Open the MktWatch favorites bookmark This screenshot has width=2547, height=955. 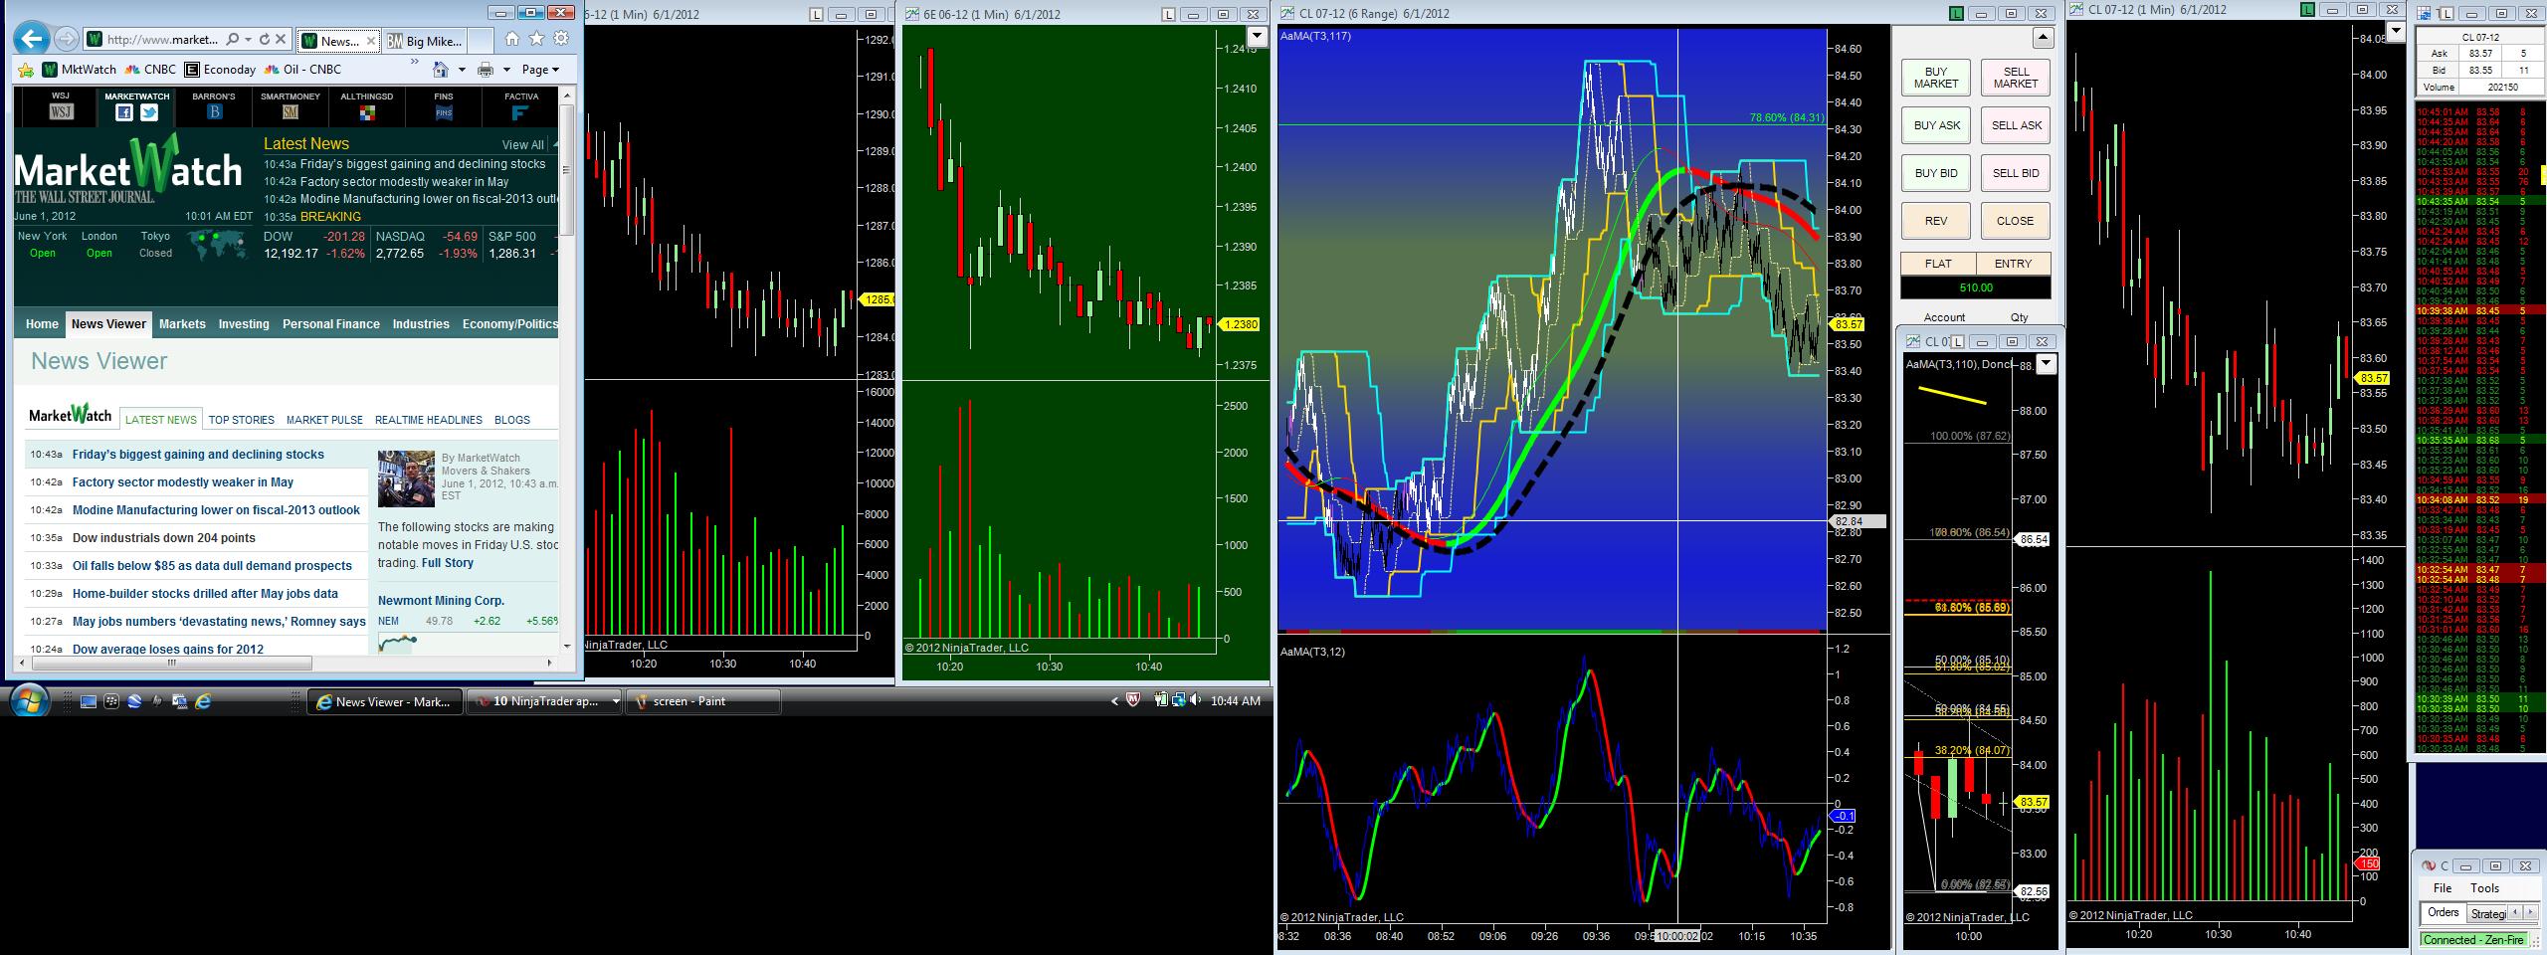tap(80, 70)
